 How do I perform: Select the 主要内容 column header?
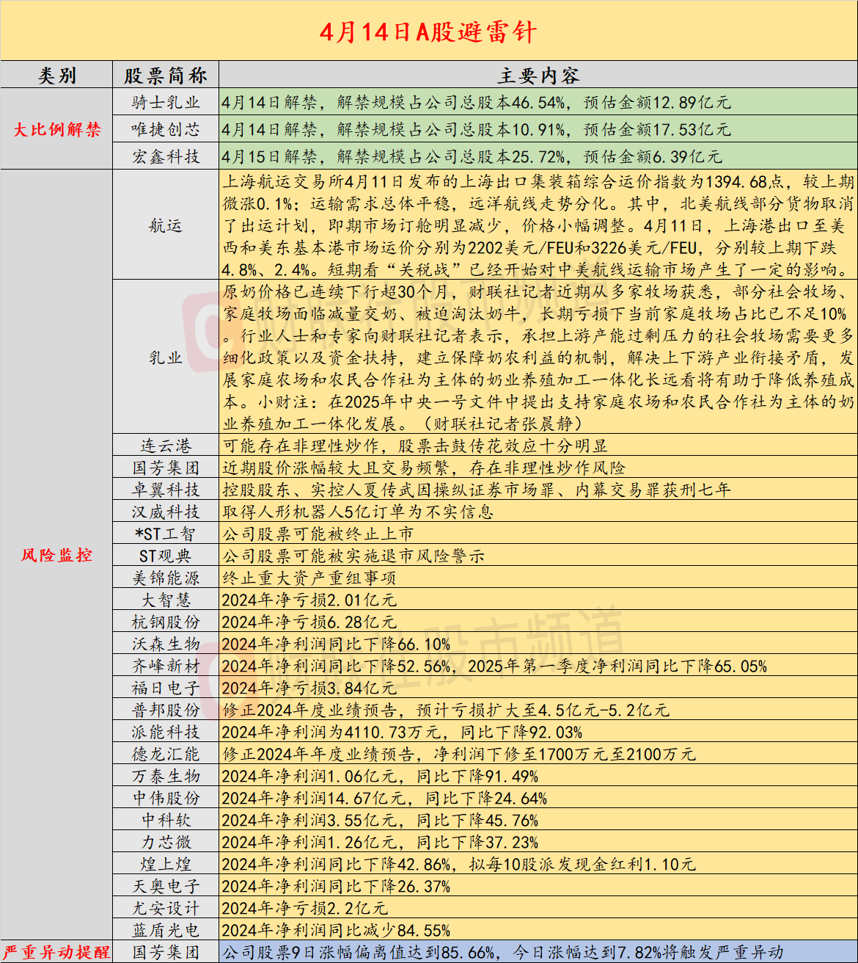click(538, 76)
